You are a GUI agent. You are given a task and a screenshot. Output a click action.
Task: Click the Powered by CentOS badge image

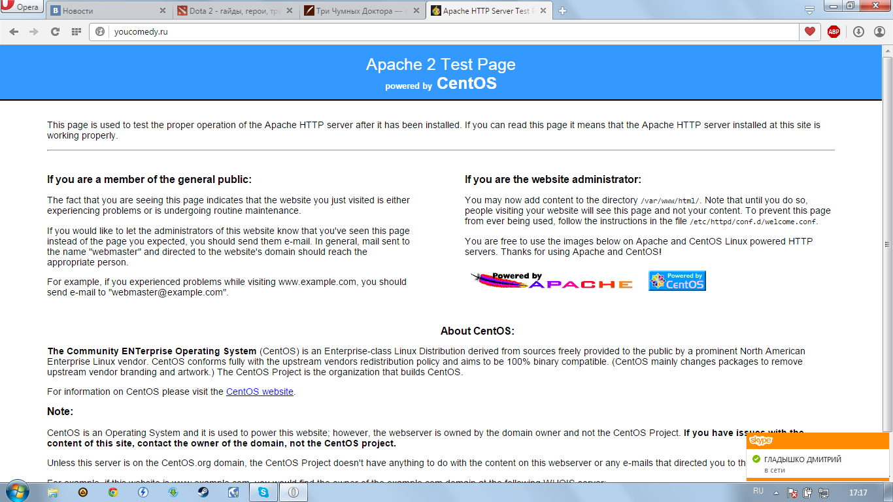tap(677, 281)
